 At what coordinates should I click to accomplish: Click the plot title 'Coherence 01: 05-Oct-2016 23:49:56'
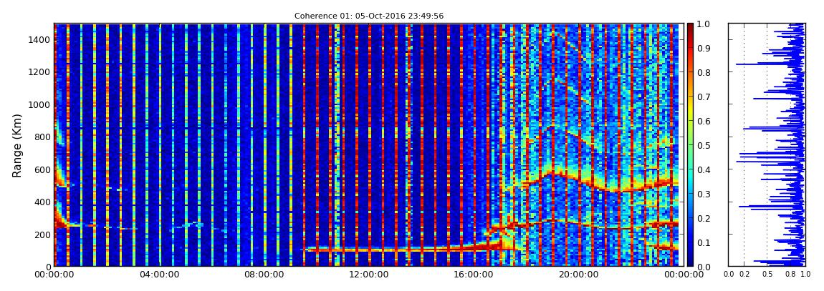point(369,16)
